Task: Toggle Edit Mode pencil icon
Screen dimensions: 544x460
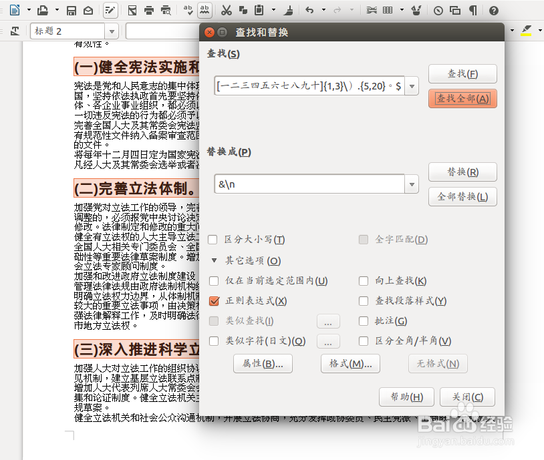Action: point(110,11)
